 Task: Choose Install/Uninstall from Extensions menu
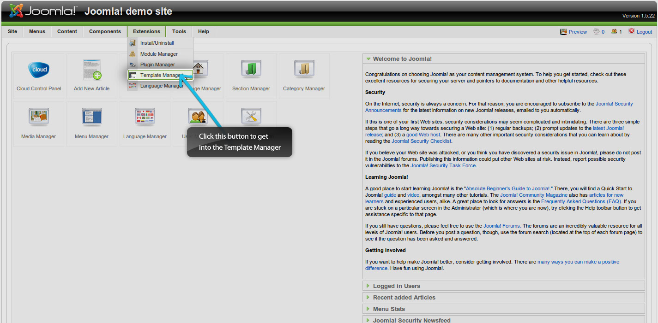[160, 43]
